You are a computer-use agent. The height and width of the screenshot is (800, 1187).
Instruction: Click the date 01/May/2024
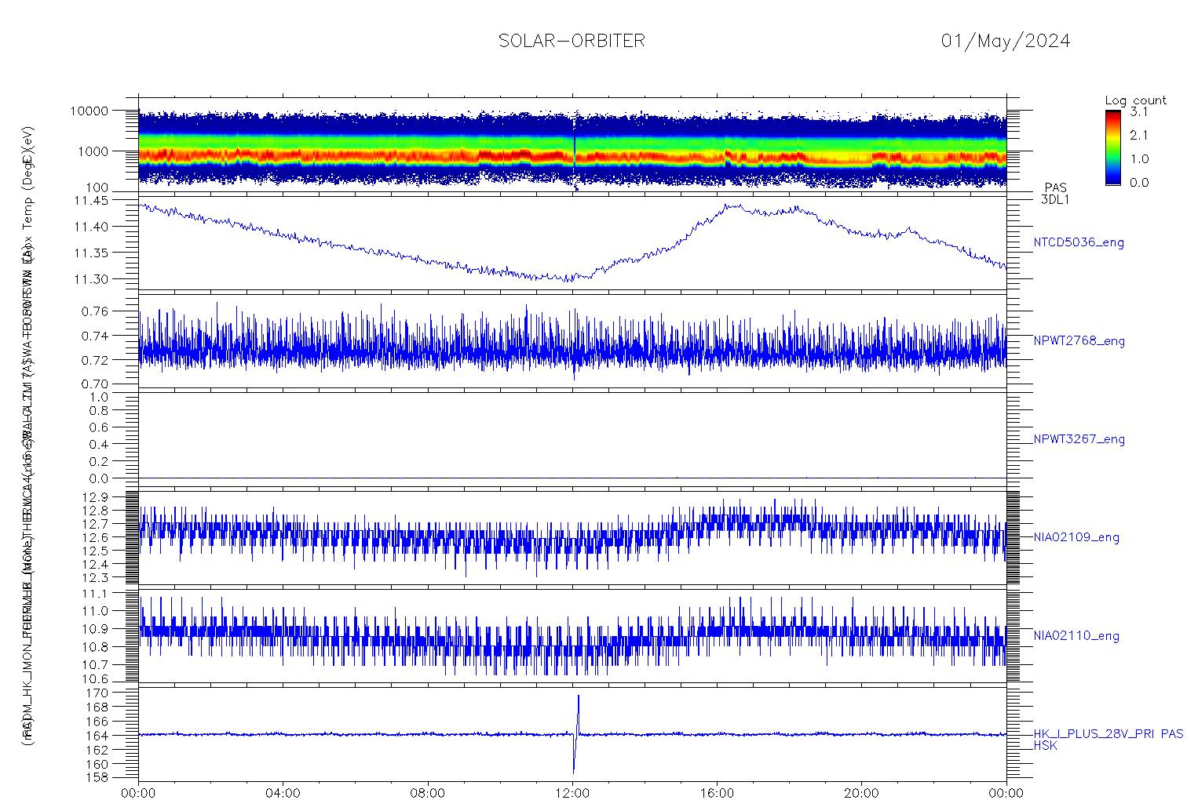(x=1006, y=41)
